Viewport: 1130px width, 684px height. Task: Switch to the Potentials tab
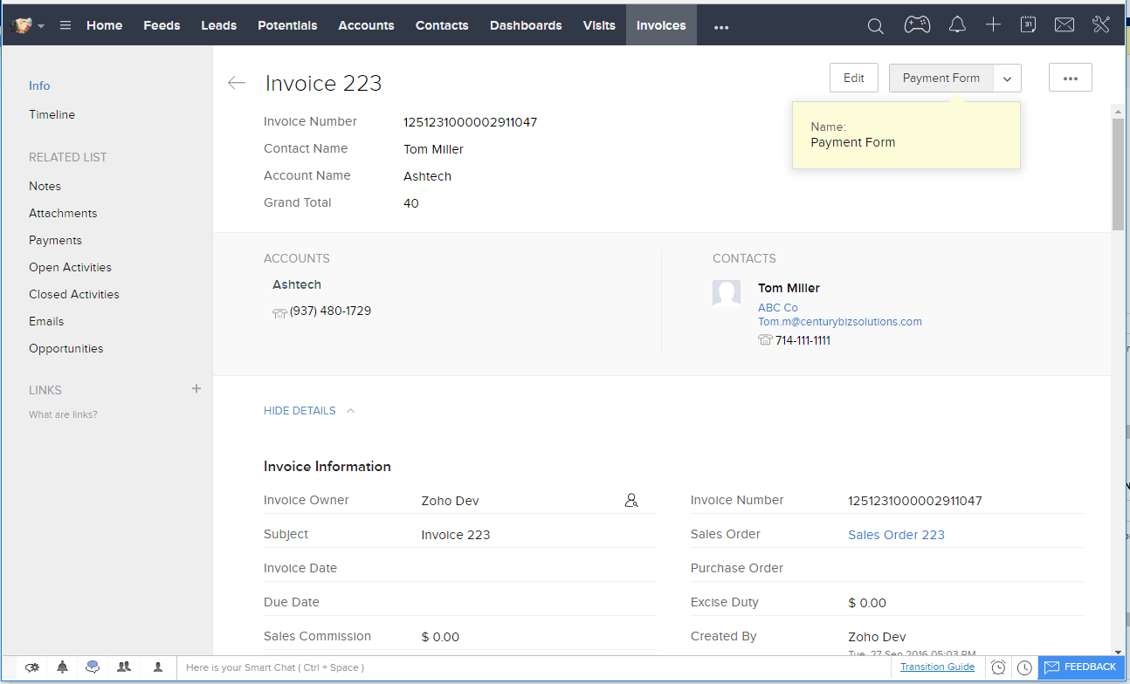pyautogui.click(x=287, y=25)
